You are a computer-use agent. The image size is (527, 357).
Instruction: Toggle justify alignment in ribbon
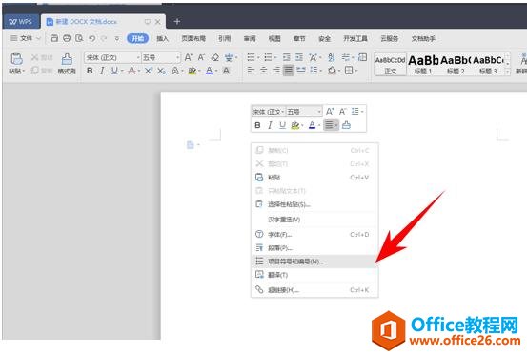pos(288,71)
